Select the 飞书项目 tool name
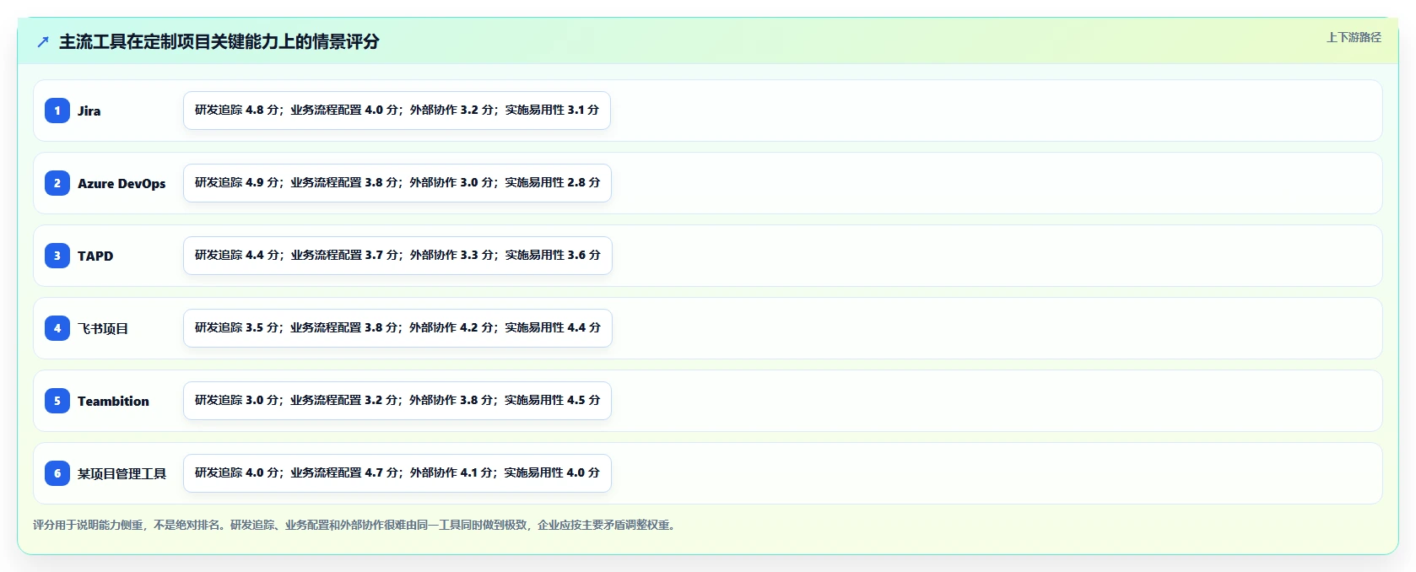1416x572 pixels. (103, 328)
